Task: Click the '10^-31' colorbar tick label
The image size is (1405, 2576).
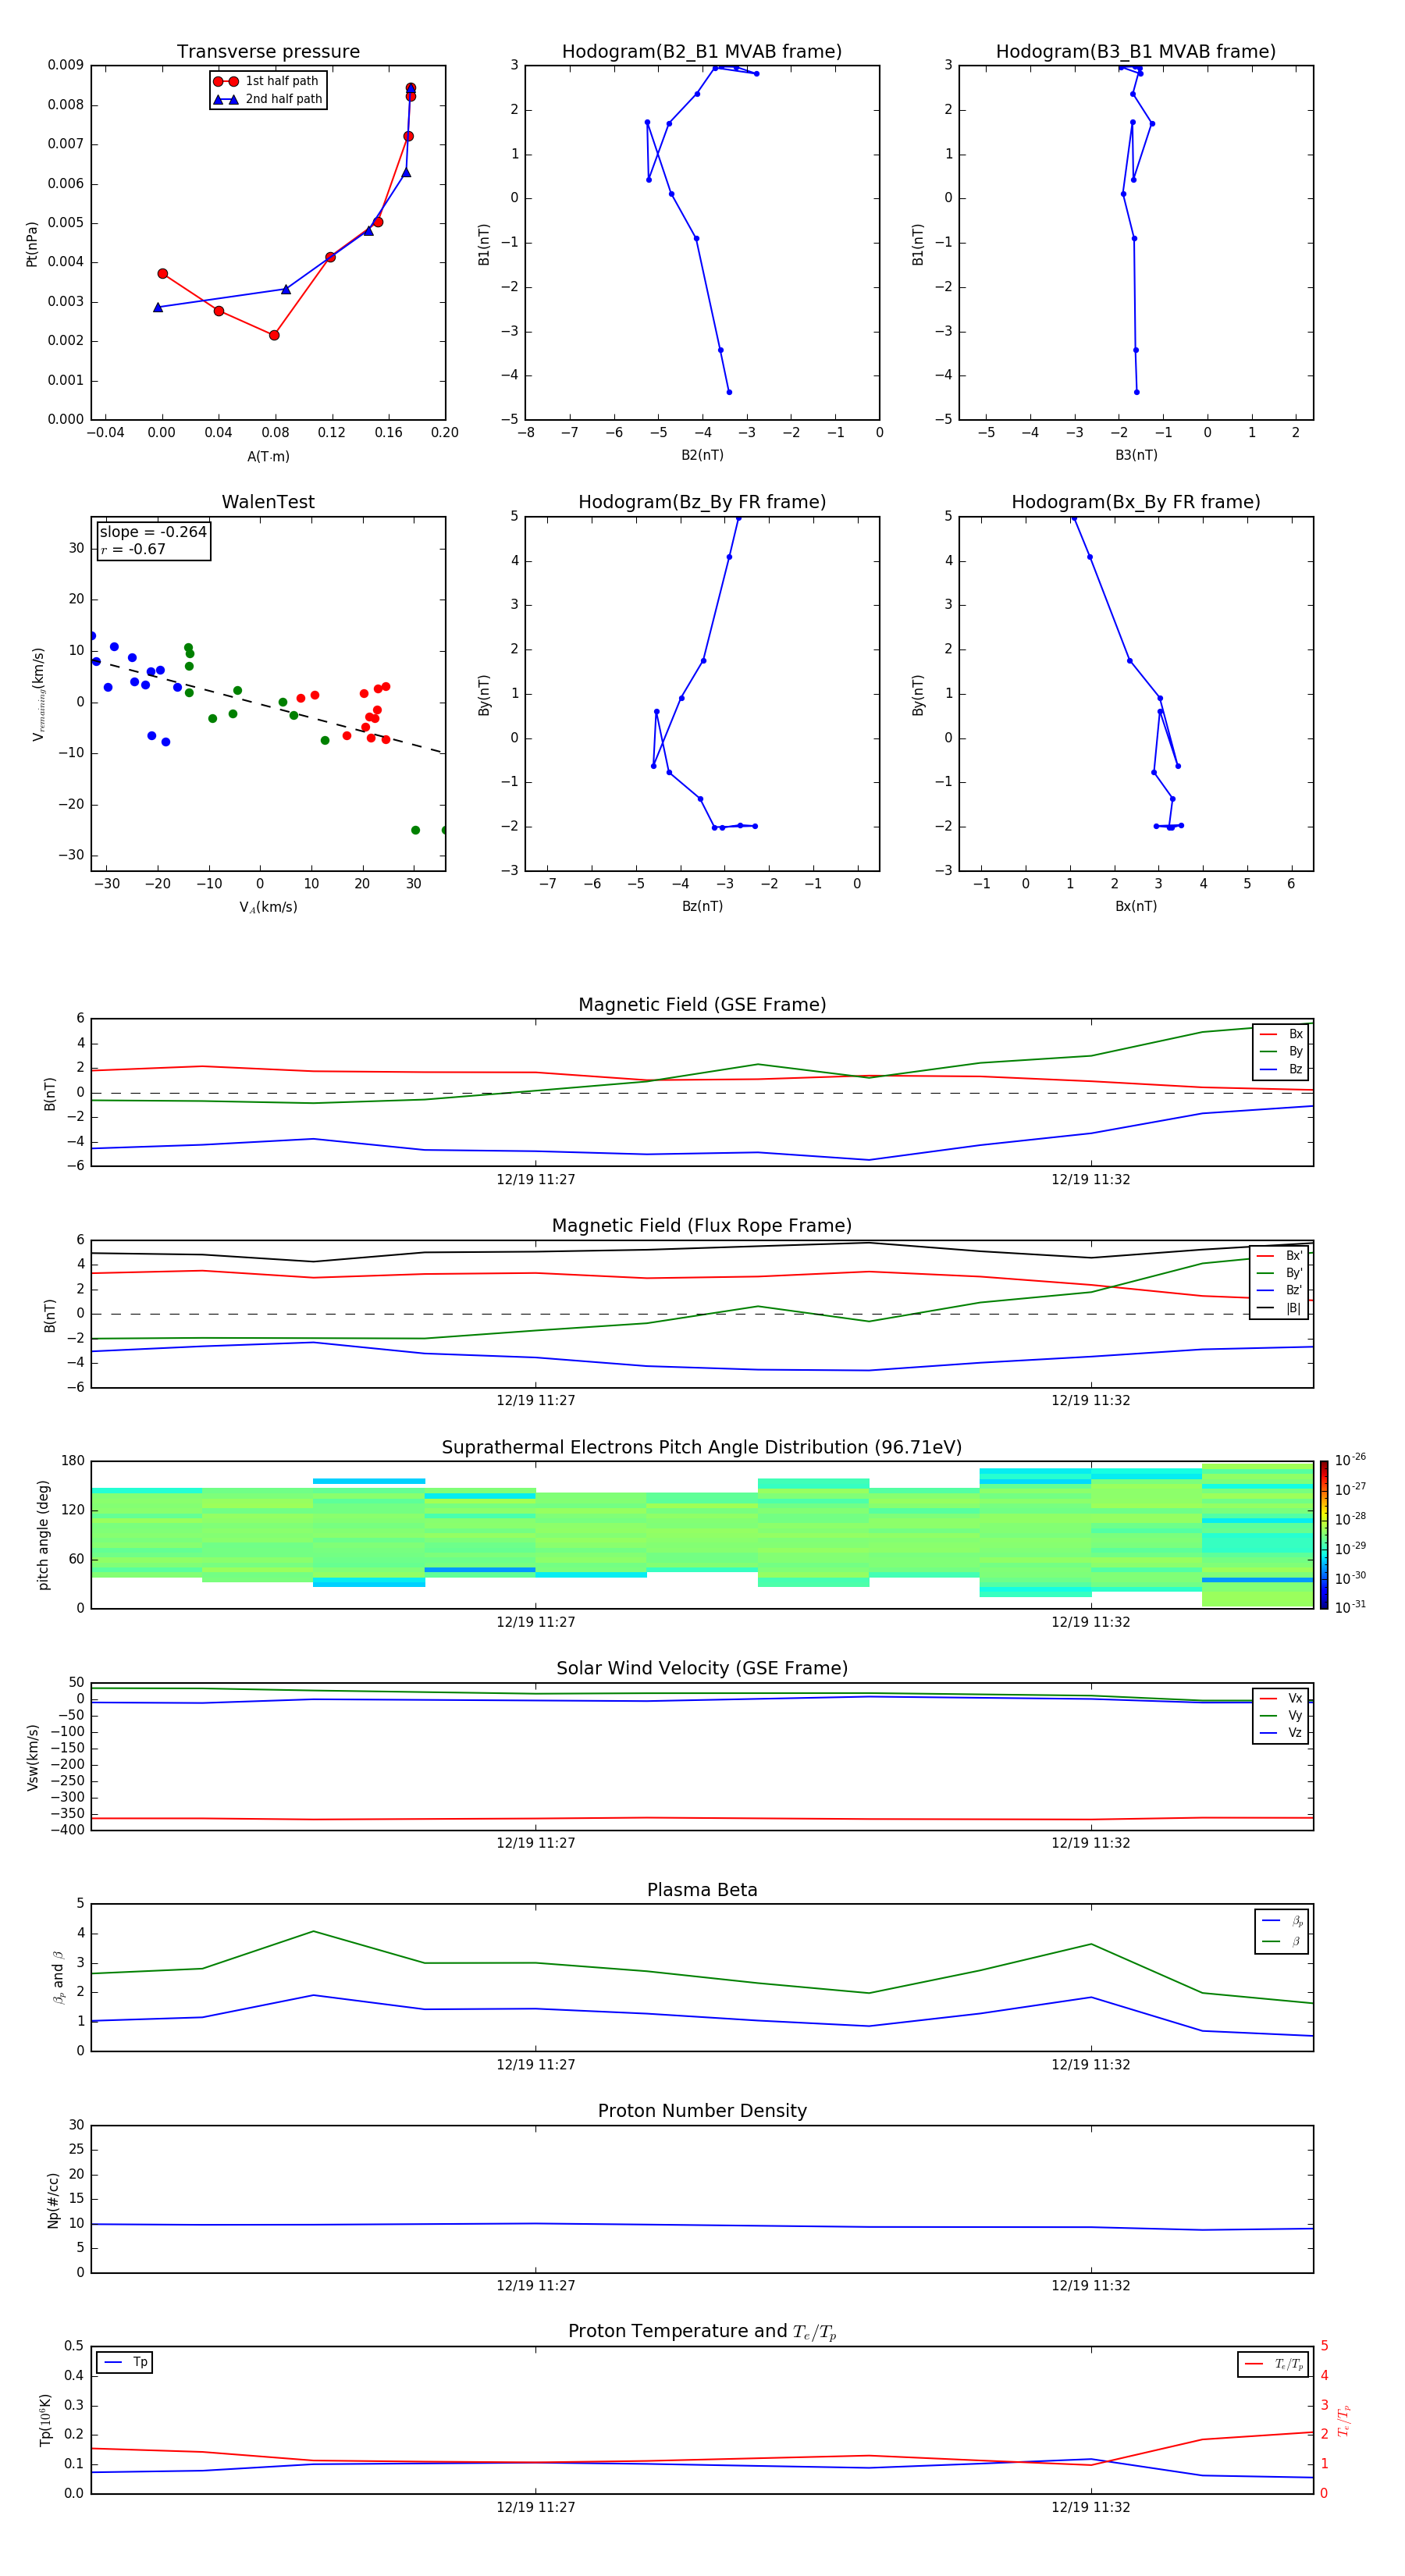Action: coord(1350,1607)
